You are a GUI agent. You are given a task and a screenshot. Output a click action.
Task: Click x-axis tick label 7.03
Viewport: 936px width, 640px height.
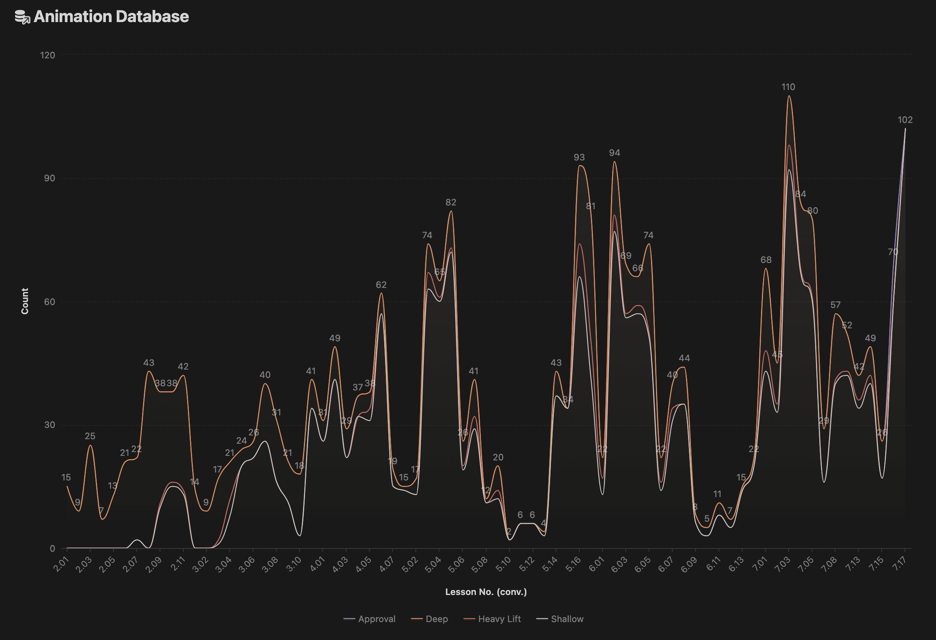[x=783, y=565]
